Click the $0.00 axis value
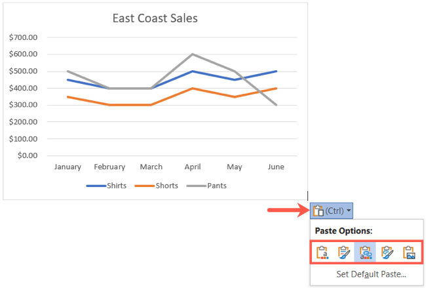 [x=28, y=155]
